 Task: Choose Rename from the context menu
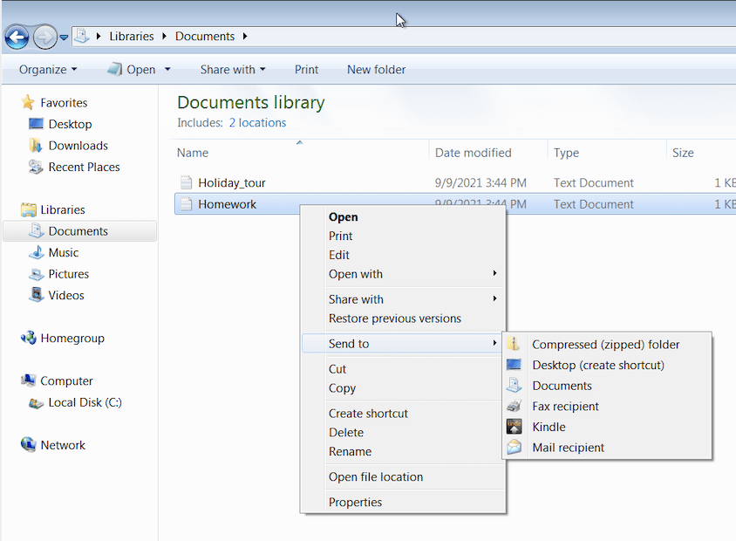point(350,451)
